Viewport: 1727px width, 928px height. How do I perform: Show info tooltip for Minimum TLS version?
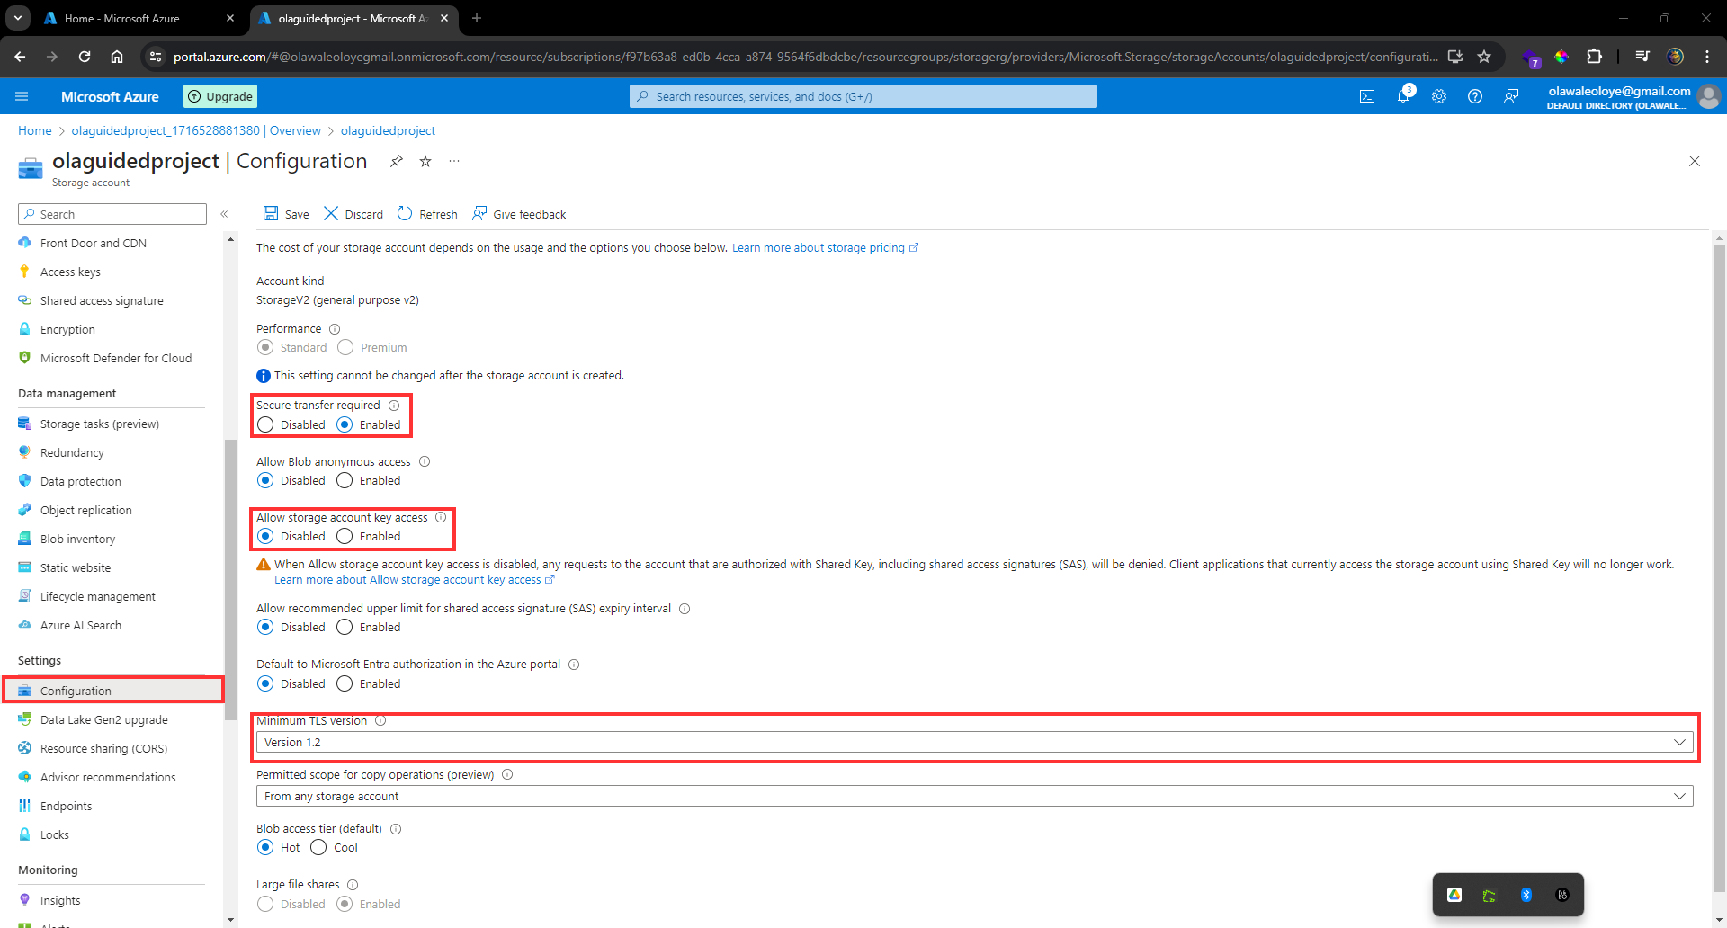pos(380,721)
